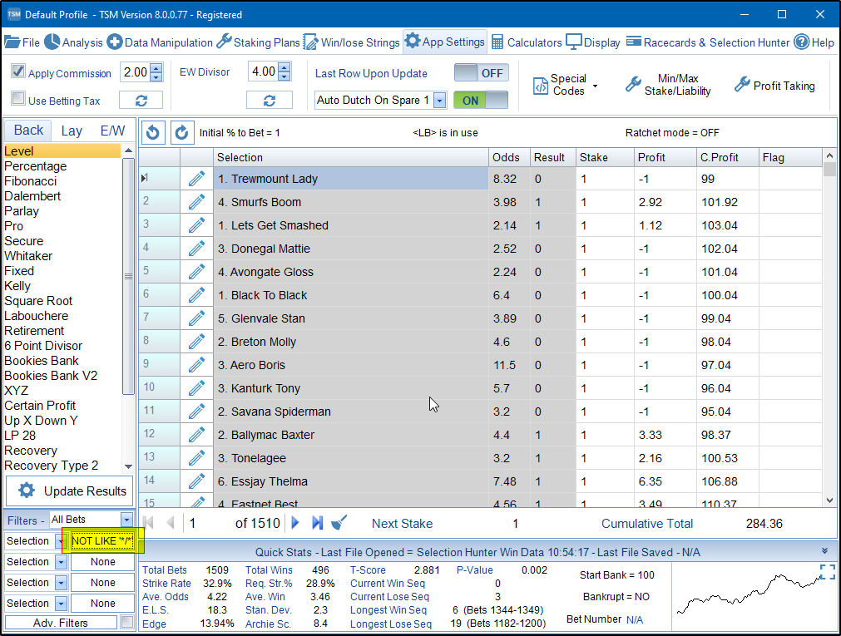The width and height of the screenshot is (841, 636).
Task: Expand the equity chart thumbnail to fullscreen
Action: click(x=827, y=572)
